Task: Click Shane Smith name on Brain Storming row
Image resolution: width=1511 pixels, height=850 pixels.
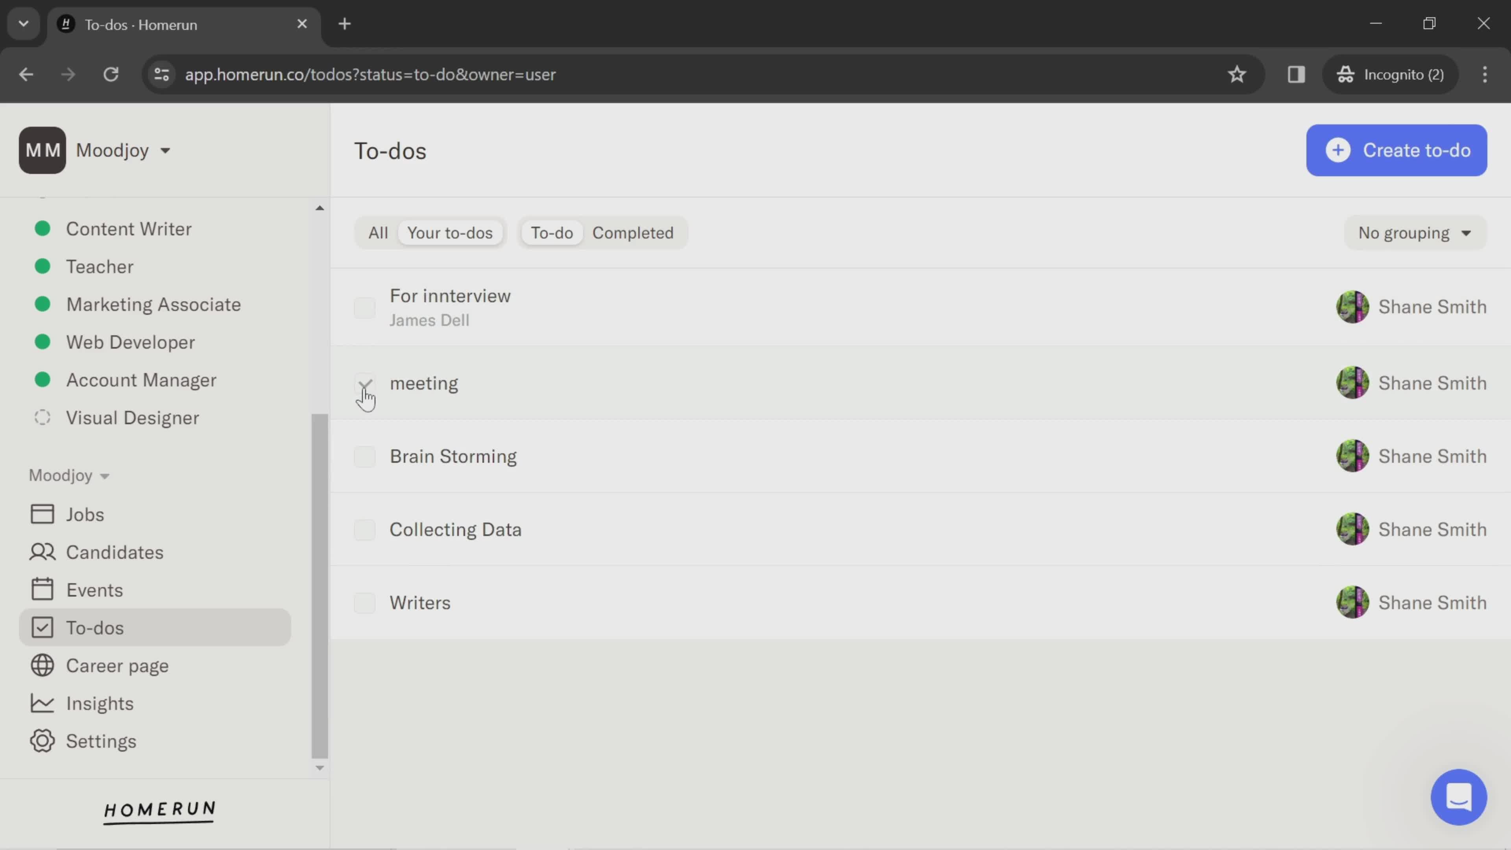Action: 1432,456
